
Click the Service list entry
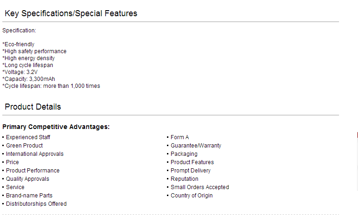(x=15, y=187)
